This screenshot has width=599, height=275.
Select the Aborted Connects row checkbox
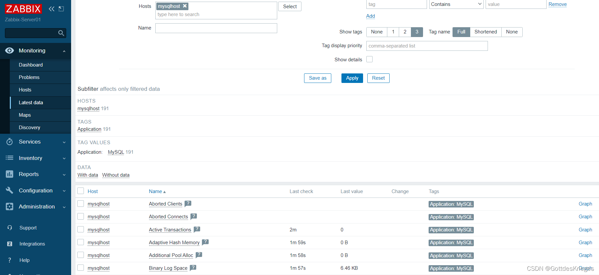81,216
